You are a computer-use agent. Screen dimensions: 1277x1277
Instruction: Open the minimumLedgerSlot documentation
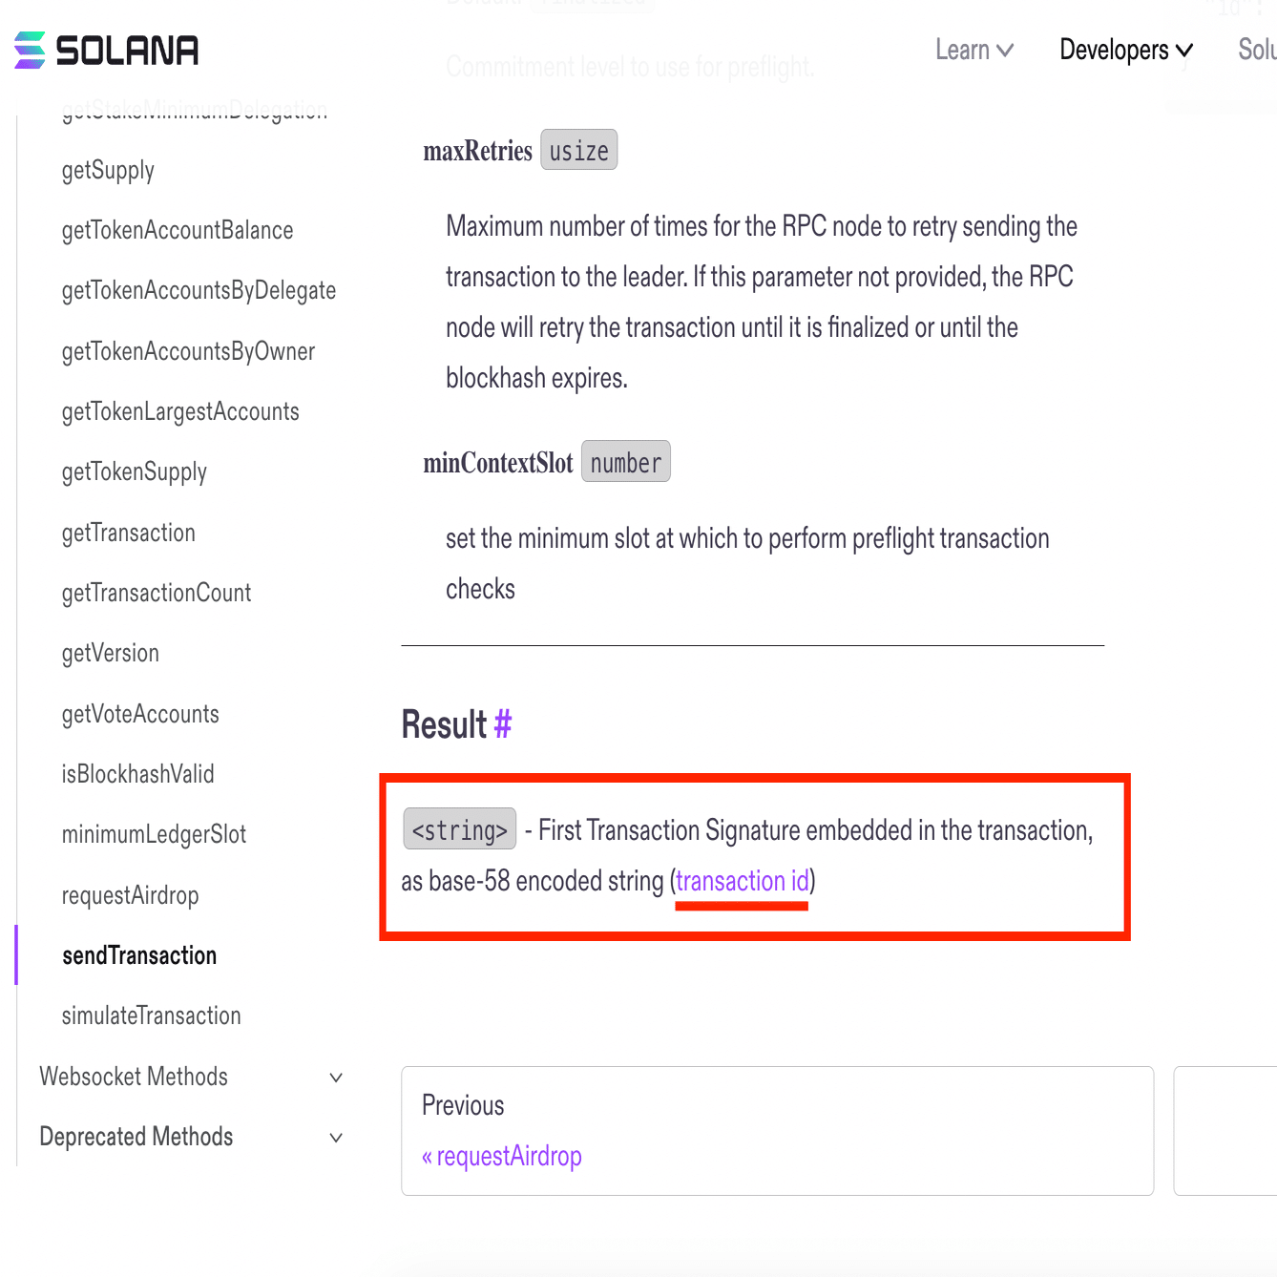click(x=154, y=833)
